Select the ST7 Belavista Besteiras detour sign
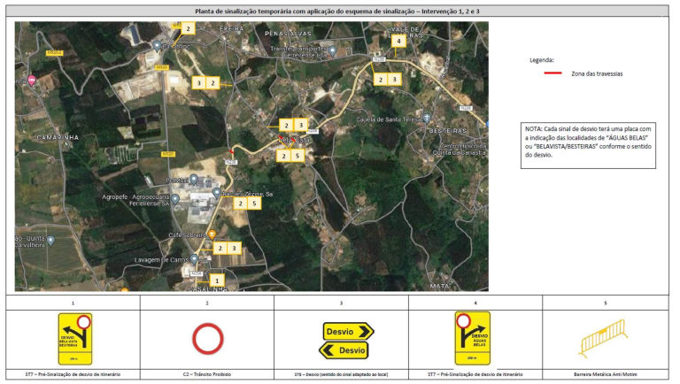This screenshot has height=384, width=680. (74, 339)
